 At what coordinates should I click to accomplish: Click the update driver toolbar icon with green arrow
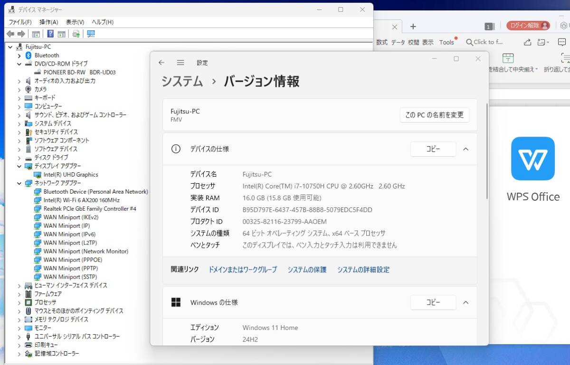[76, 34]
